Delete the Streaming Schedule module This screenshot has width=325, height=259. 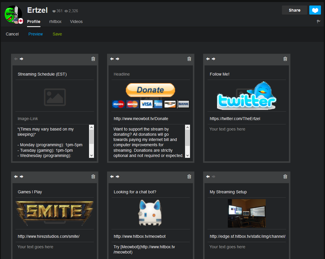[93, 59]
